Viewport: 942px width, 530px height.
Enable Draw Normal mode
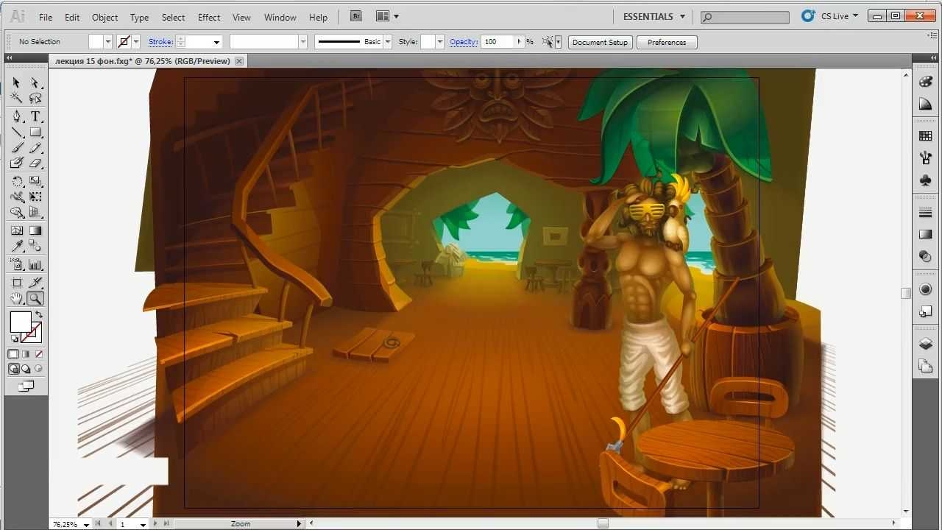coord(14,369)
